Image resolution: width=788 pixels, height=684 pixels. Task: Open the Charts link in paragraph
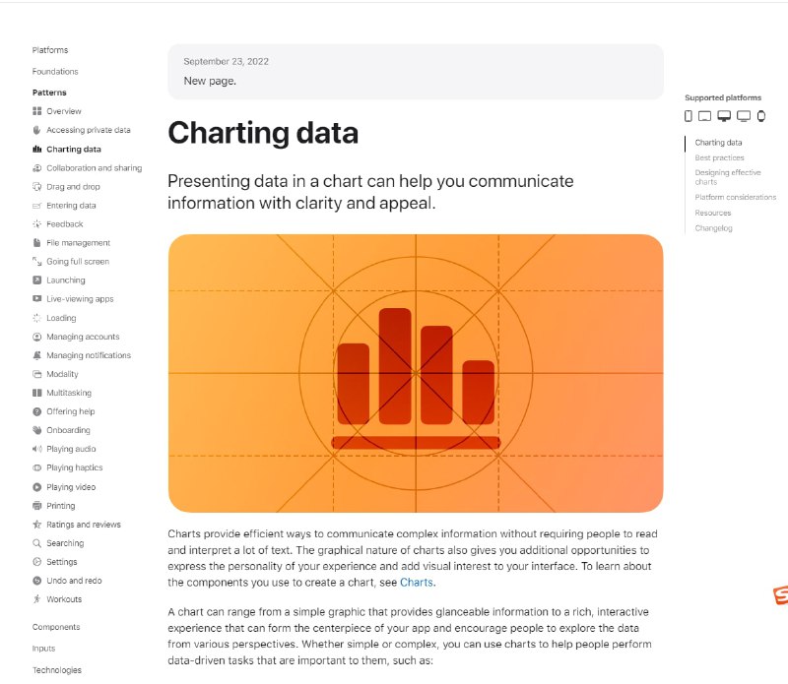click(x=416, y=583)
